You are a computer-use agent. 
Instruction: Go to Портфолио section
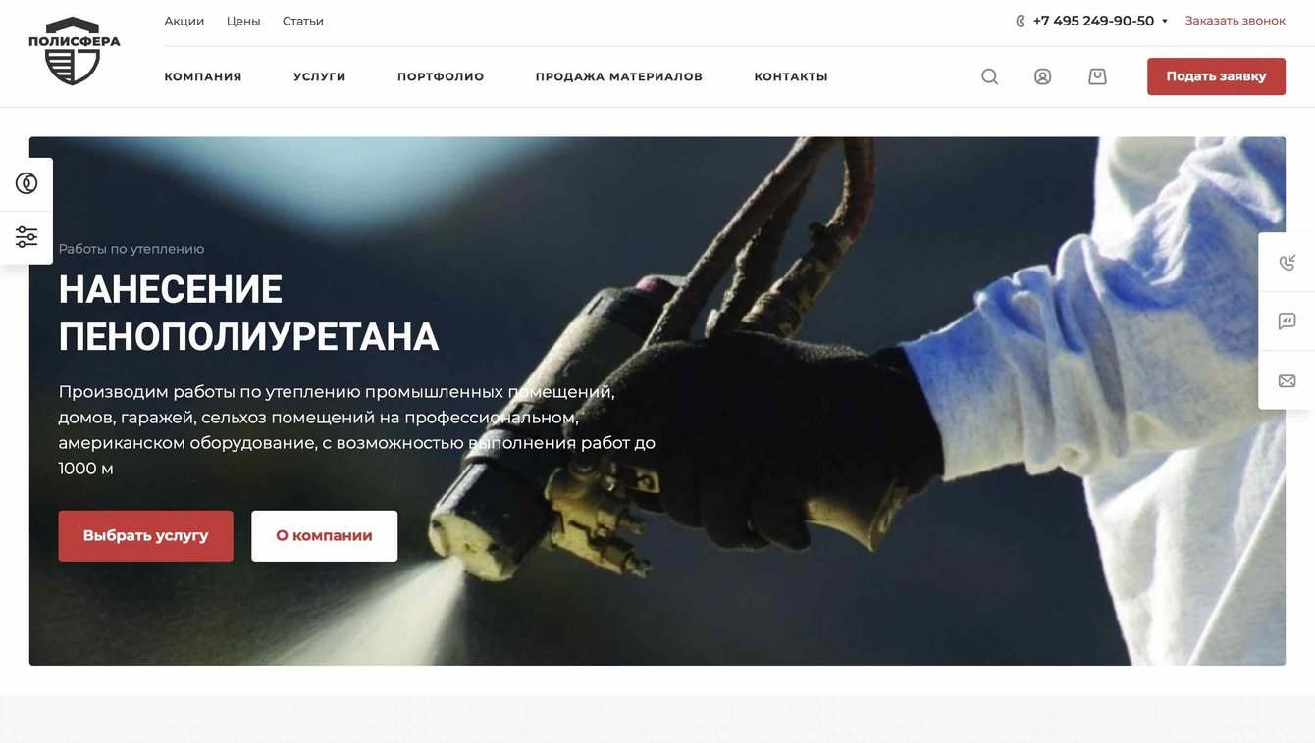coord(441,76)
